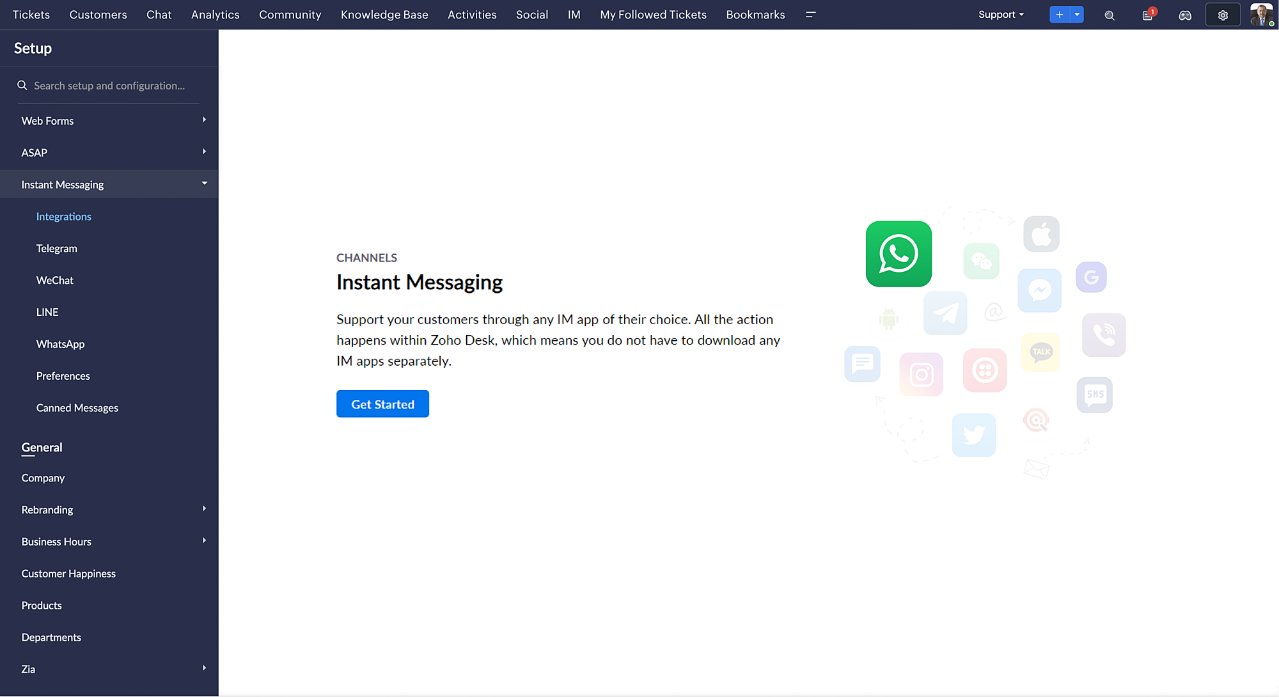Open the search magnifier in top bar
Viewport: 1279px width, 697px height.
[x=1110, y=15]
